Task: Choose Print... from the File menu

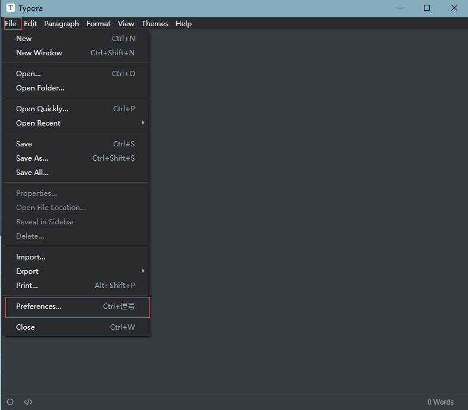Action: 76,286
